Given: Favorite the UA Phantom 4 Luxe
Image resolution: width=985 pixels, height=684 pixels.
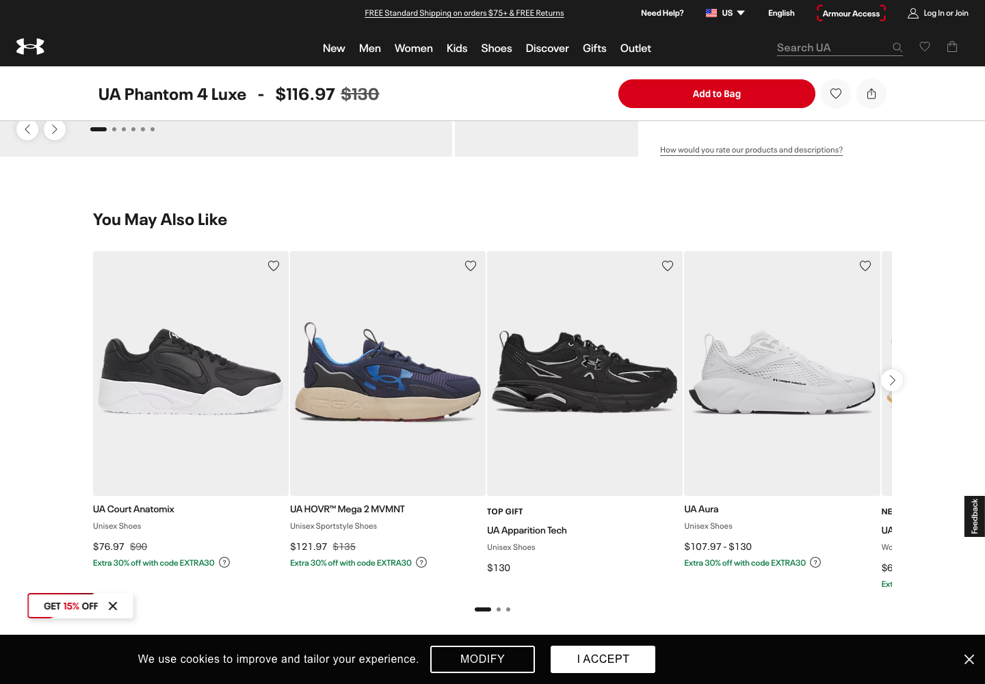Looking at the screenshot, I should [x=836, y=94].
